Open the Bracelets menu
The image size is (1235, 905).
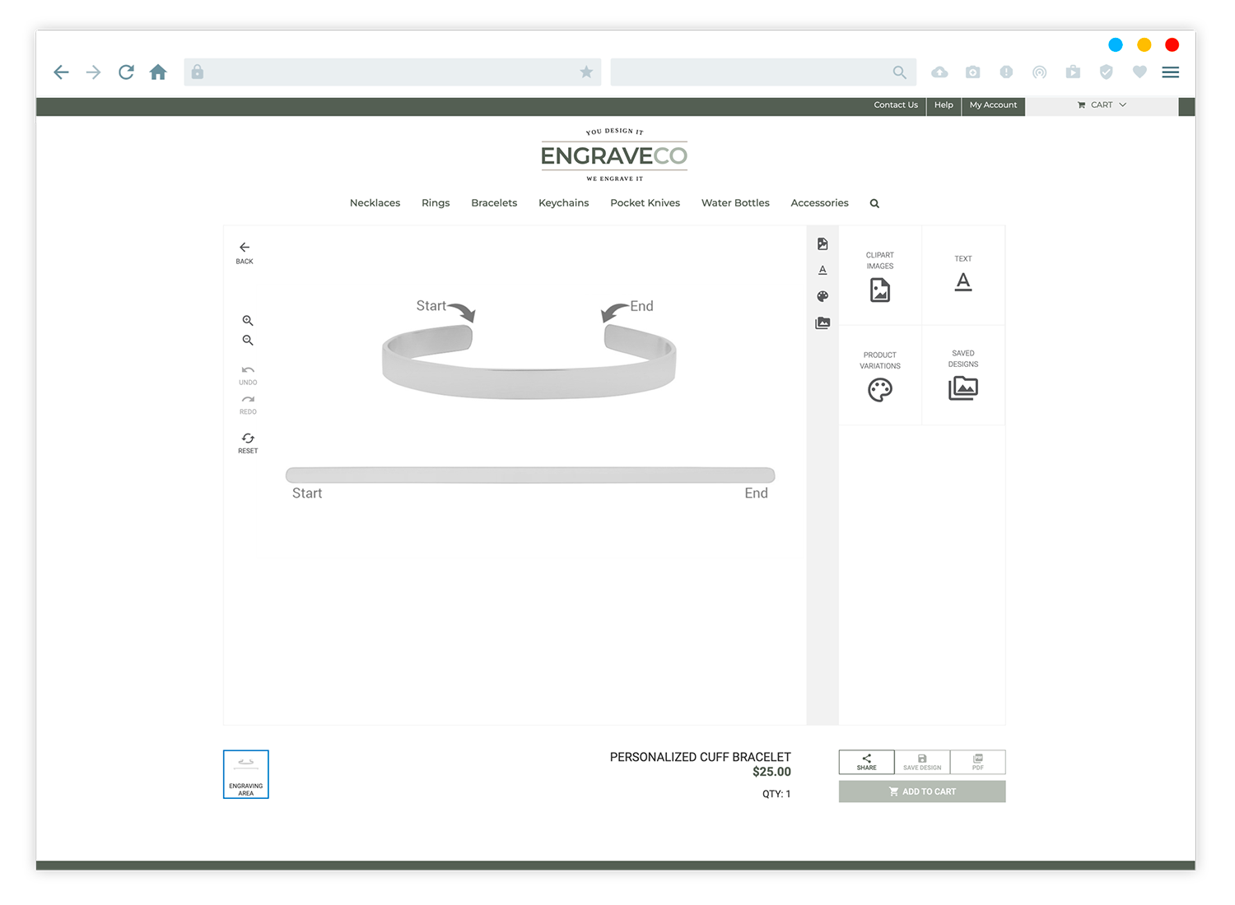tap(494, 203)
